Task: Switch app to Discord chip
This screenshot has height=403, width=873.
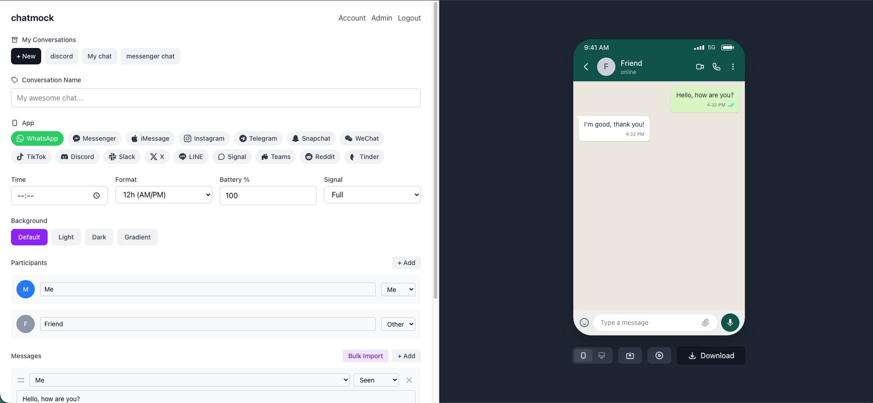Action: 77,157
